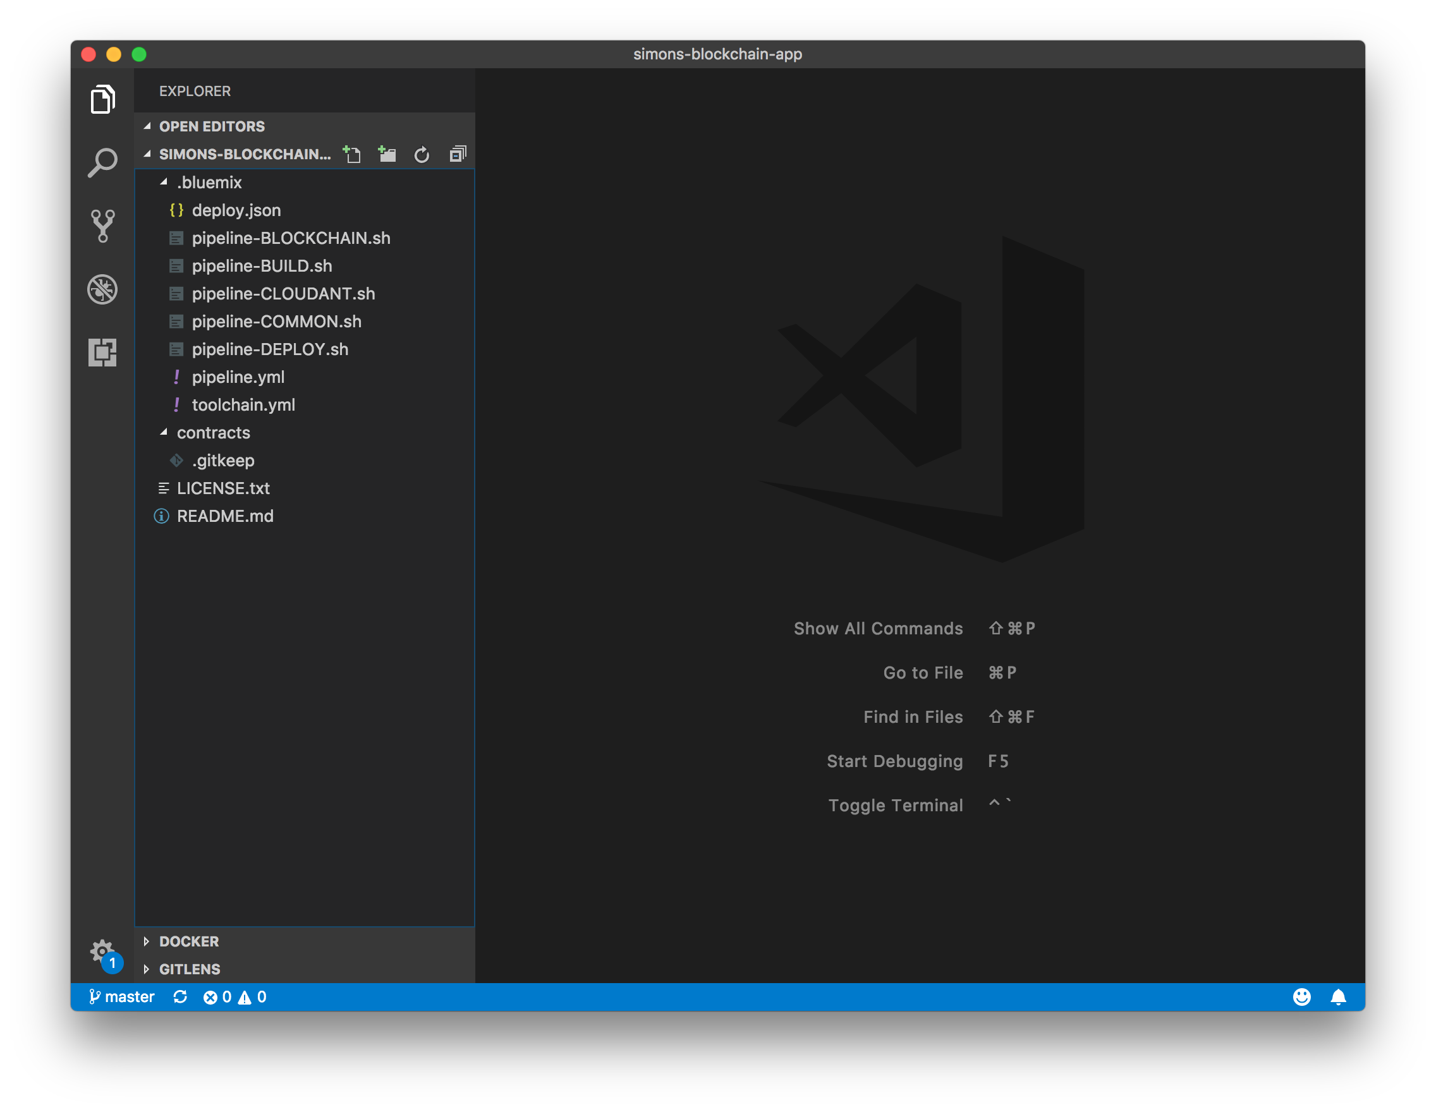Open the Extensions view
This screenshot has height=1112, width=1436.
[x=102, y=353]
